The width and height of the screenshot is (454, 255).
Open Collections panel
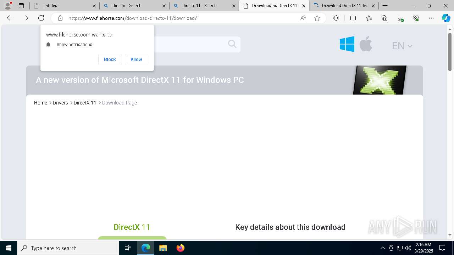[384, 18]
